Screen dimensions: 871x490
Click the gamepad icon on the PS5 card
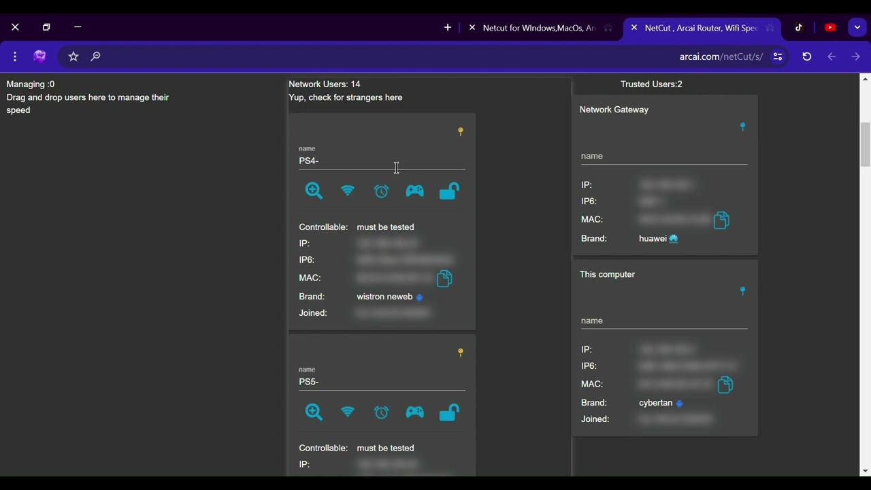click(415, 412)
